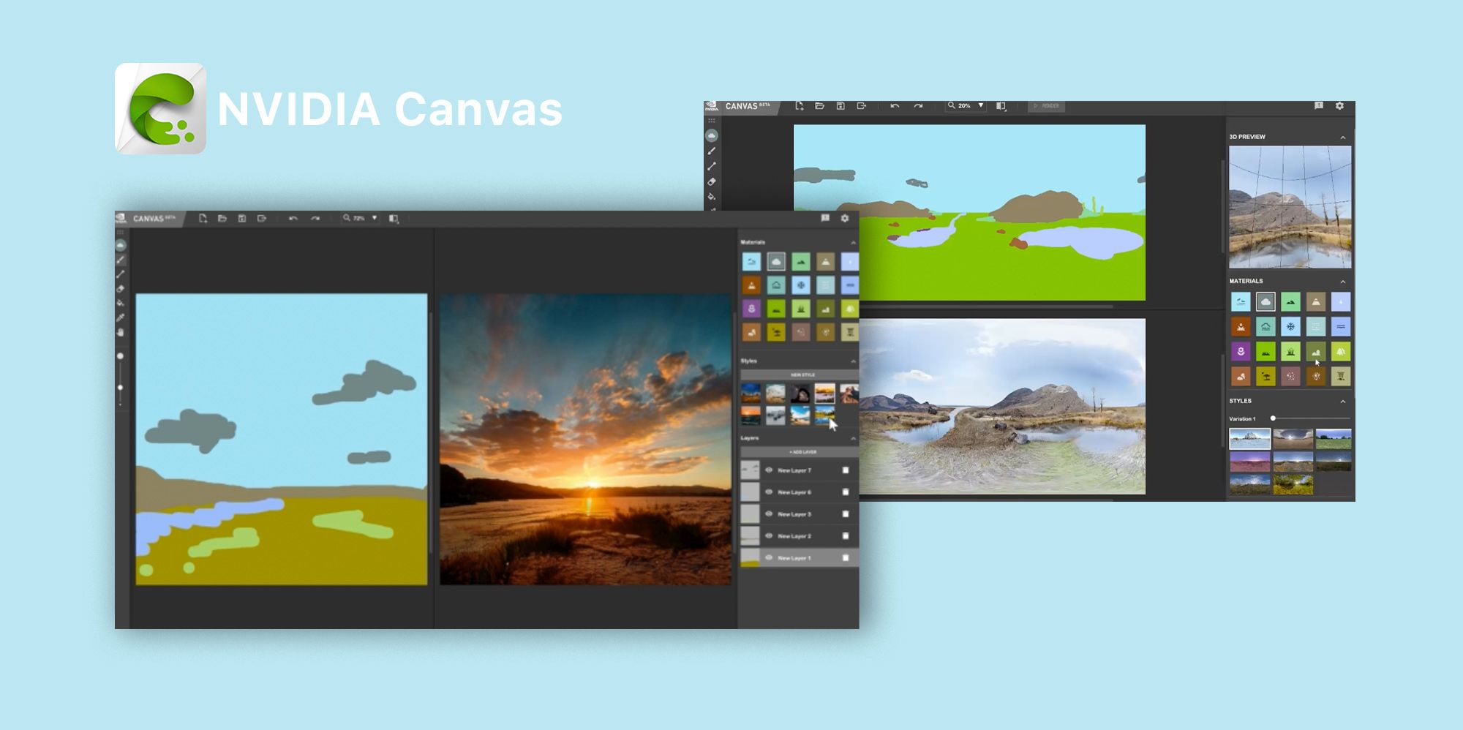Pick the lime tree material in back window
This screenshot has height=730, width=1463.
pyautogui.click(x=1340, y=352)
